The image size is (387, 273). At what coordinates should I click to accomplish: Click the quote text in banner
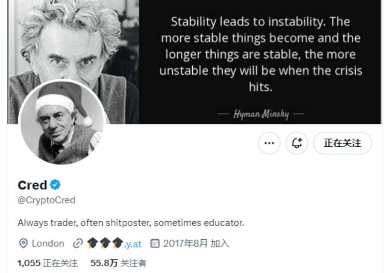(260, 54)
